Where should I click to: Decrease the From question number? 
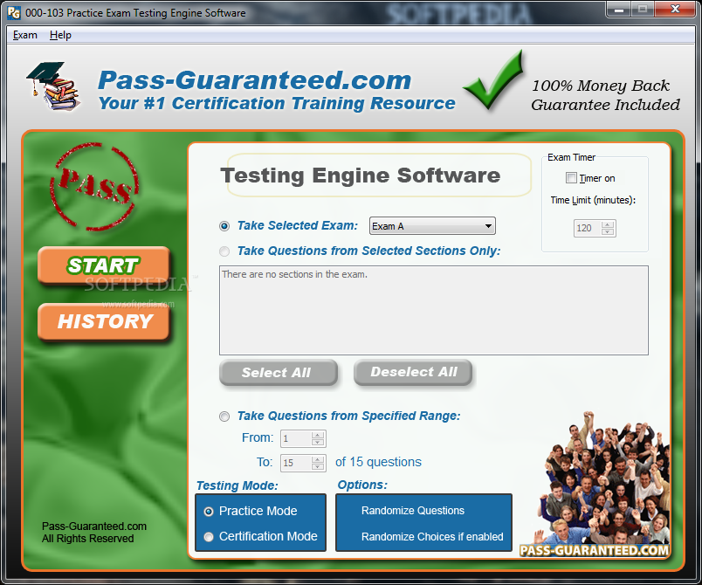318,442
